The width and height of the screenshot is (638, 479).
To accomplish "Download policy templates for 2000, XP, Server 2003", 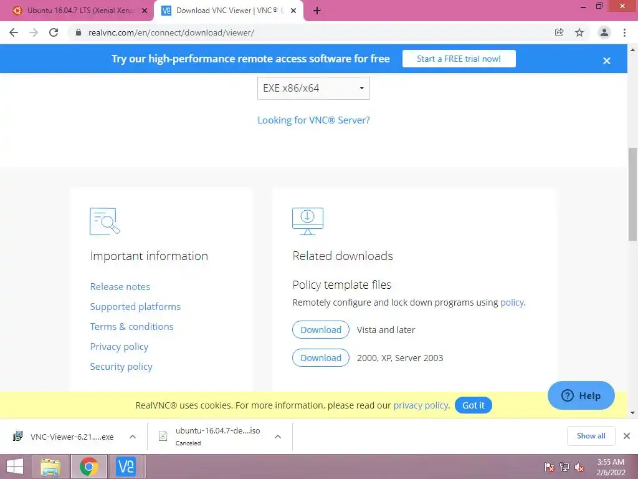I will 321,358.
